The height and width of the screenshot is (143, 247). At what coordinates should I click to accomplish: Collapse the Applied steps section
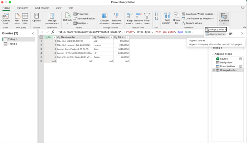coord(213,54)
